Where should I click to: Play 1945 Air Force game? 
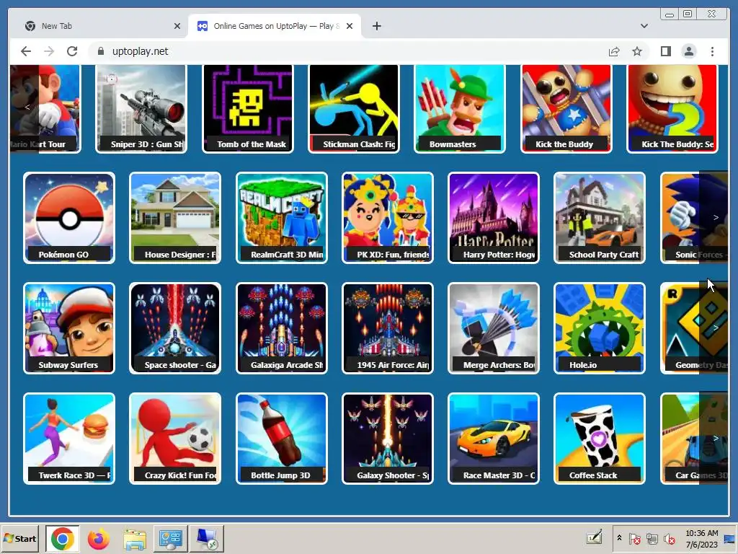387,328
